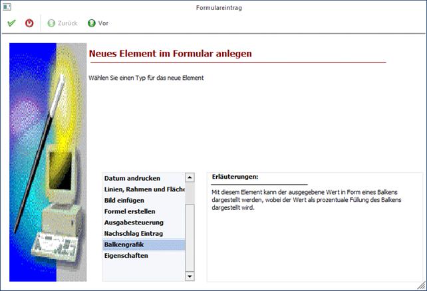Screen dimensions: 427x291
Task: Select "Ausgabesteuerung" element type
Action: [134, 223]
